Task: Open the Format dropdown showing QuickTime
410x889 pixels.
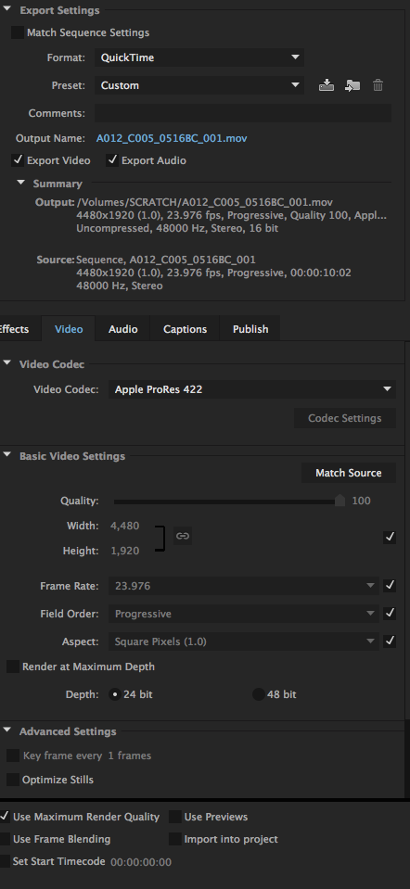Action: 199,57
